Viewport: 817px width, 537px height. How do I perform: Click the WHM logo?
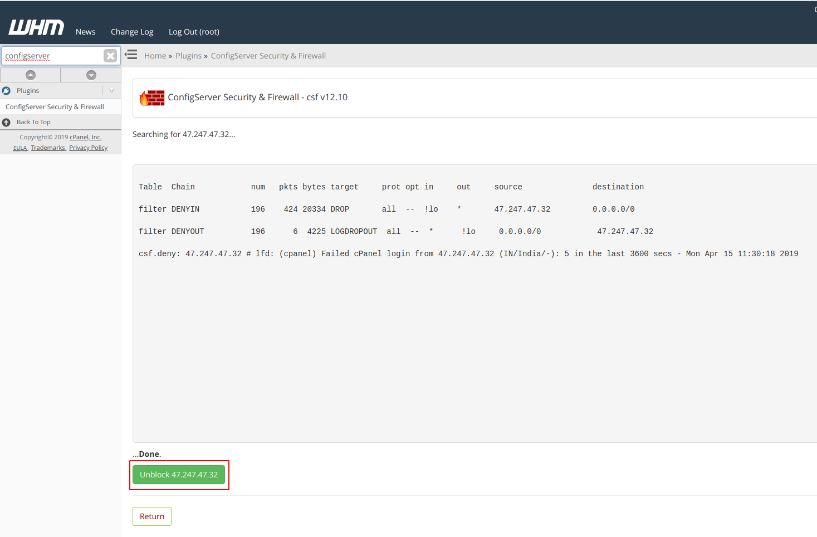tap(36, 27)
